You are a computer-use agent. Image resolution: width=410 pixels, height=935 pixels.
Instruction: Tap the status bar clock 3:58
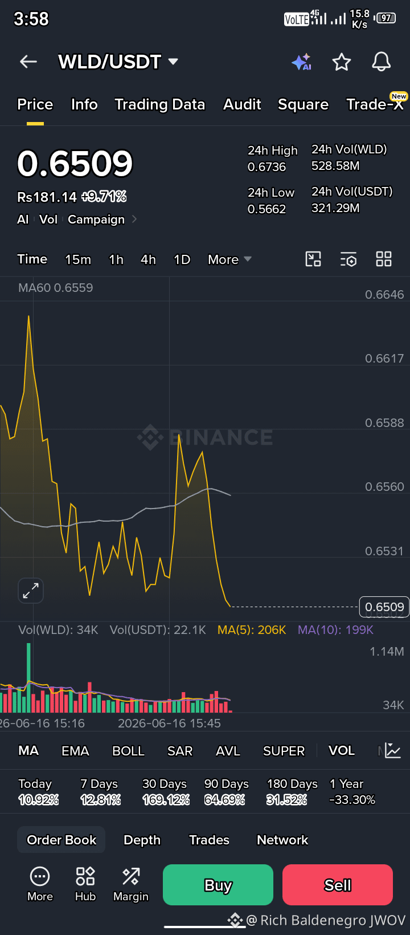pyautogui.click(x=31, y=19)
